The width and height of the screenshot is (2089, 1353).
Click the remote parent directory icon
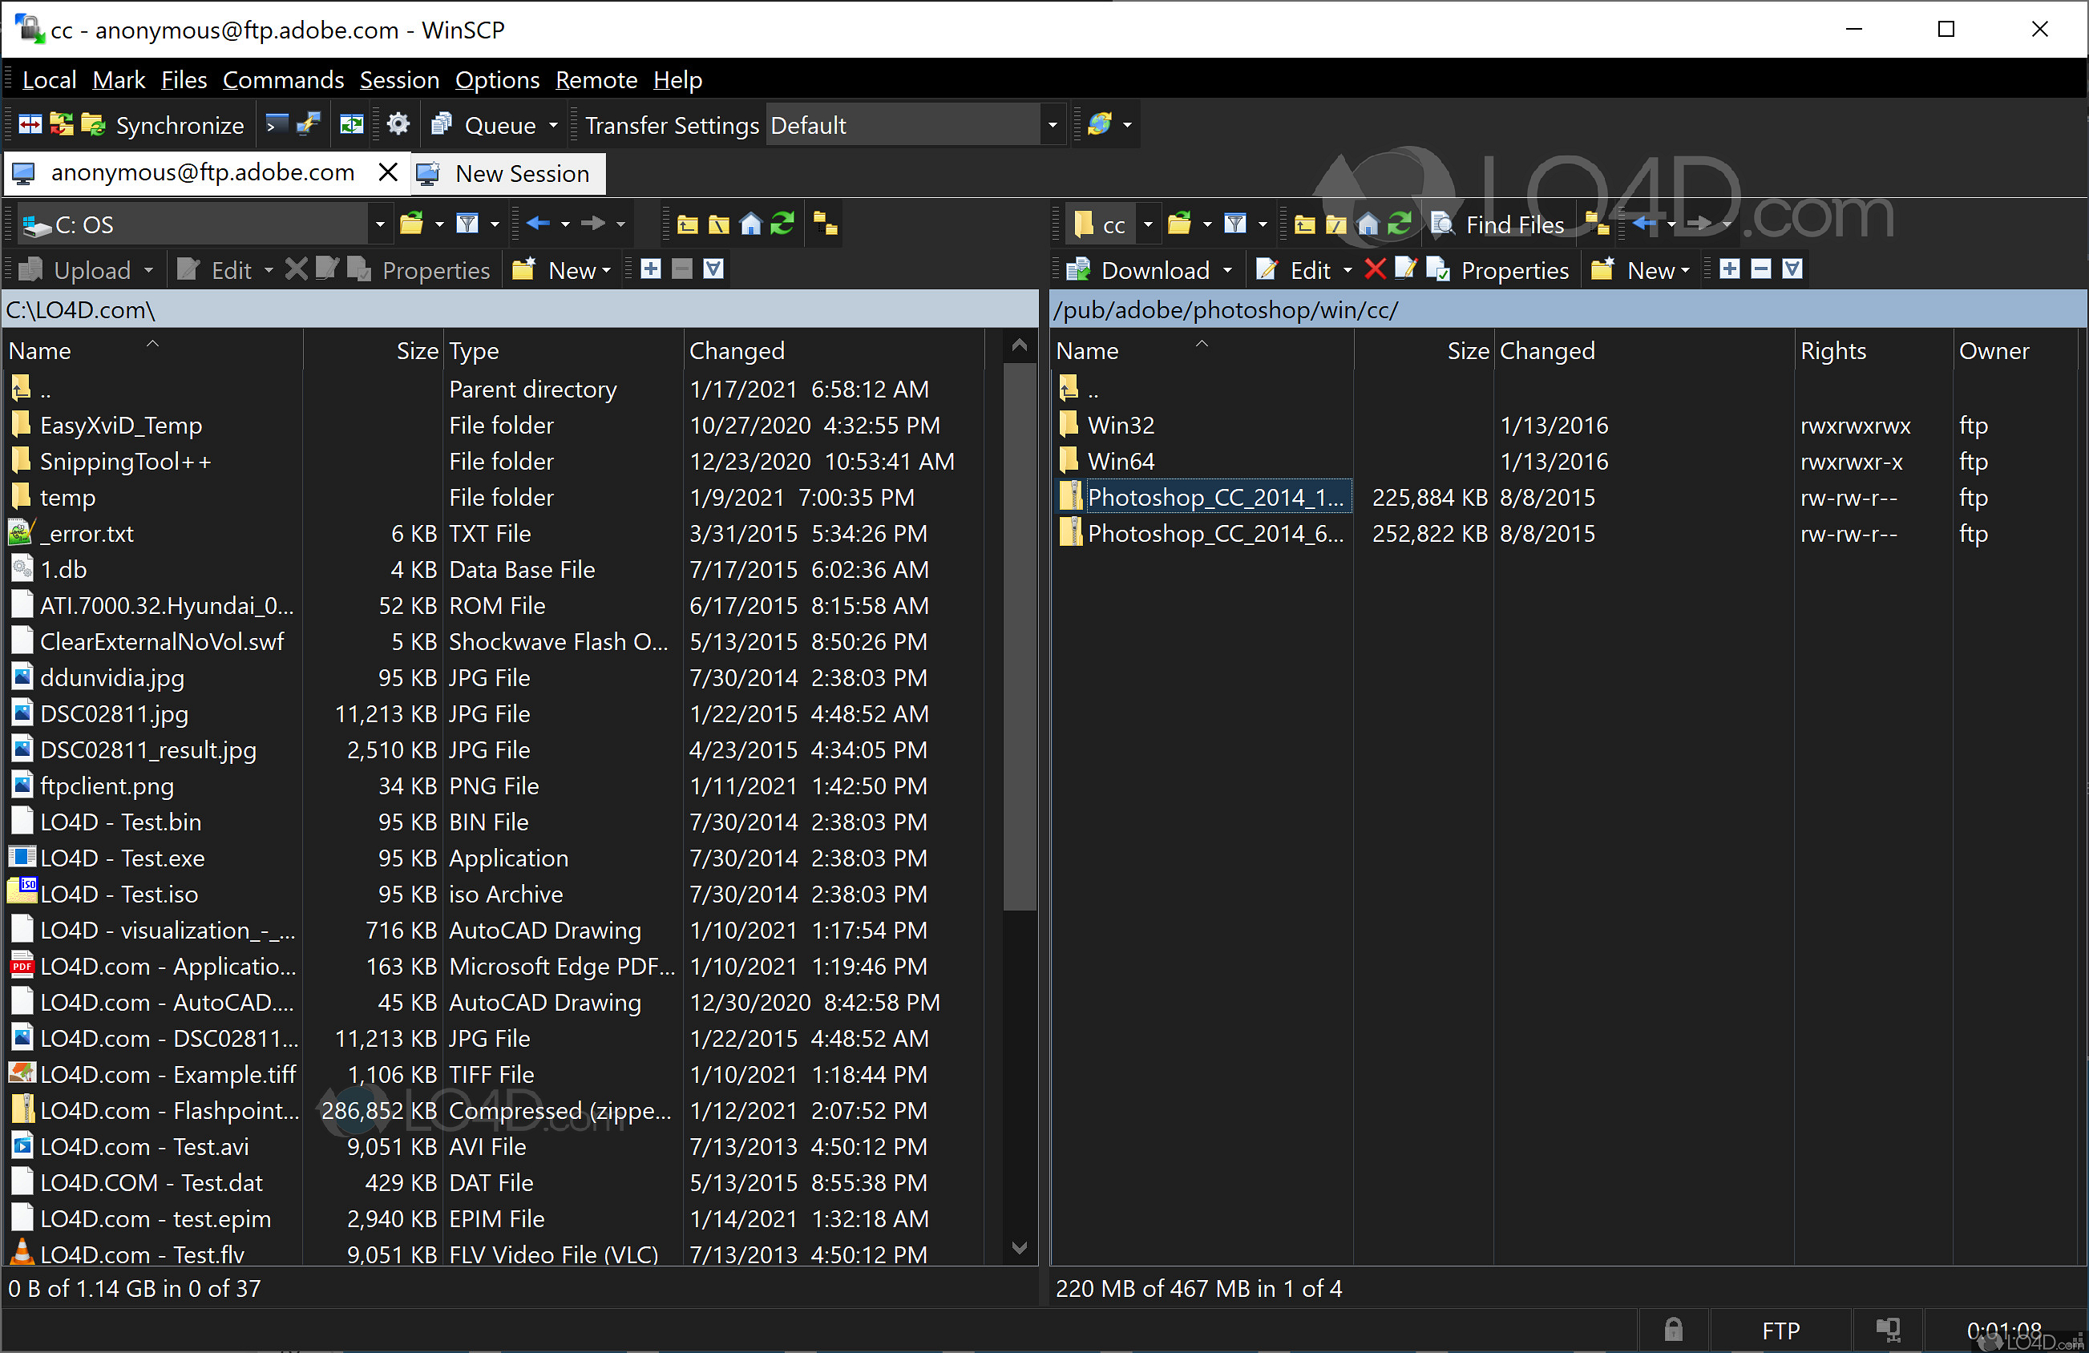click(1305, 224)
